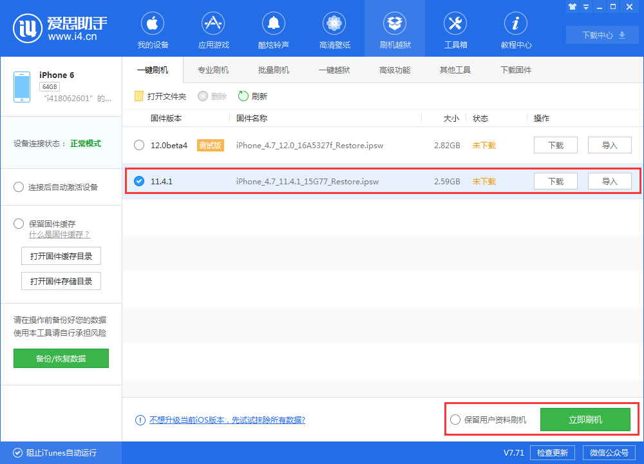Open the 酷炫铃声 ringtone section
This screenshot has width=644, height=464.
[x=273, y=29]
